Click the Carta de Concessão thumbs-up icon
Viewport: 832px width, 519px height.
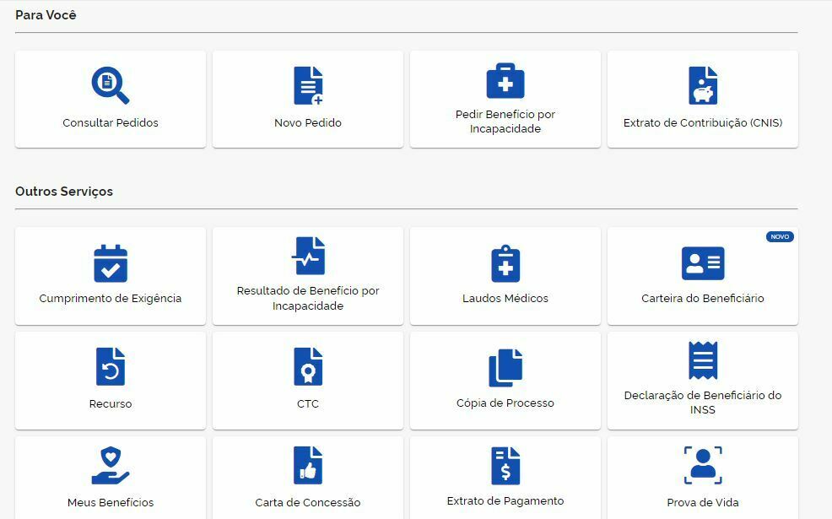tap(308, 466)
